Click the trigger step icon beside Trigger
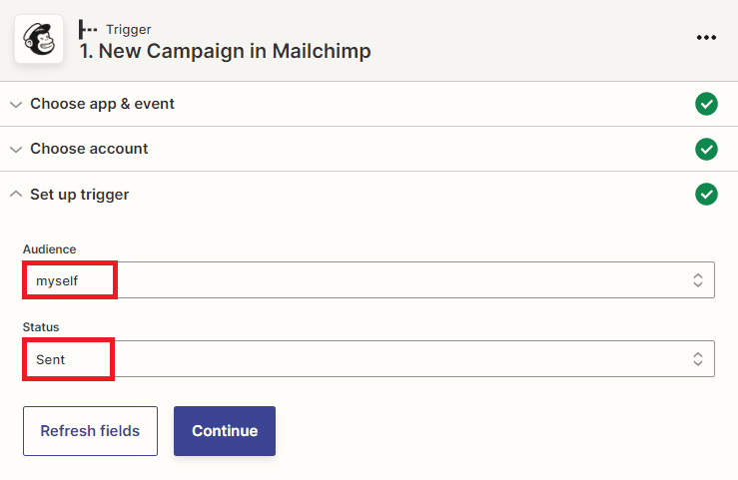Image resolution: width=738 pixels, height=480 pixels. (88, 29)
